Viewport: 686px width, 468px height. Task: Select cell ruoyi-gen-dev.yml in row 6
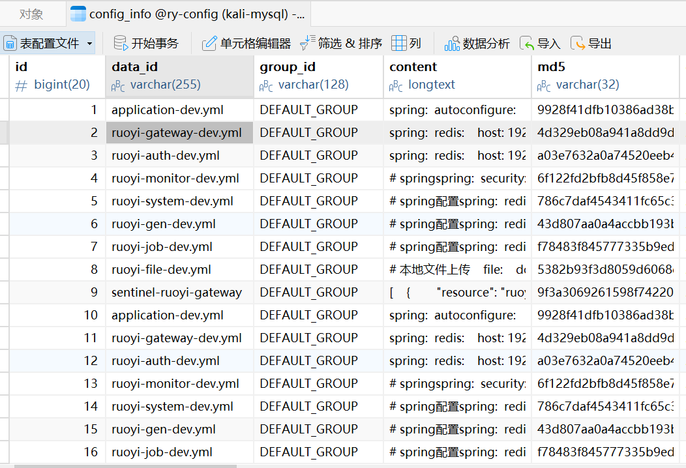coord(179,224)
